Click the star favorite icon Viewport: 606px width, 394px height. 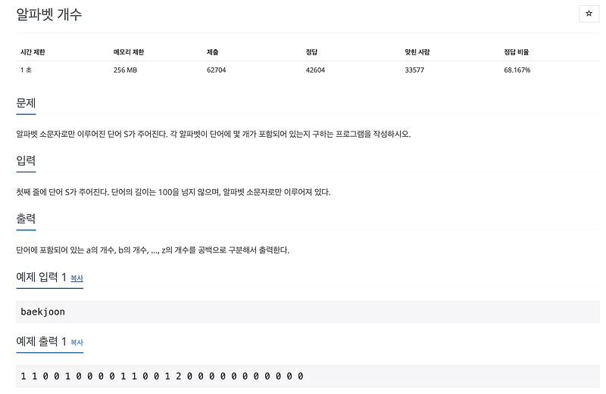click(x=589, y=14)
